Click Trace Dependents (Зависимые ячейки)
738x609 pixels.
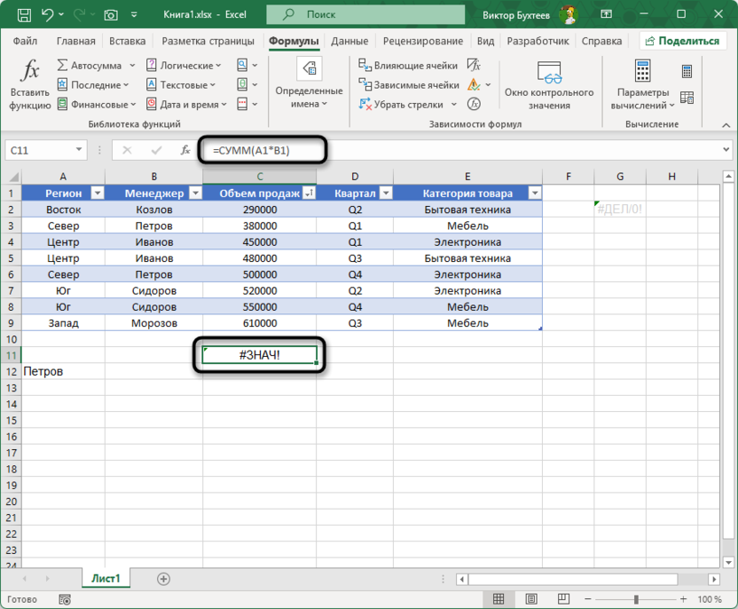click(x=409, y=85)
